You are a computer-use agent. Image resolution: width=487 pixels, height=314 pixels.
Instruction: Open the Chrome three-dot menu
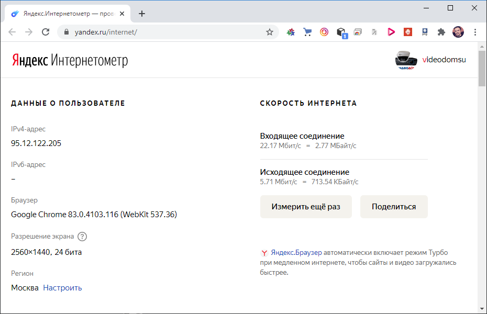coord(475,32)
